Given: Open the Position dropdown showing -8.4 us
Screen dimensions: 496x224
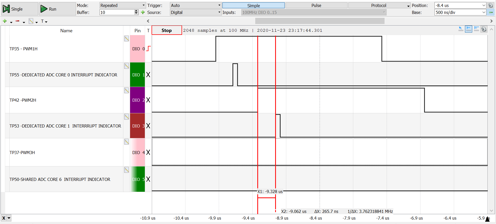Looking at the screenshot, I should coord(460,5).
